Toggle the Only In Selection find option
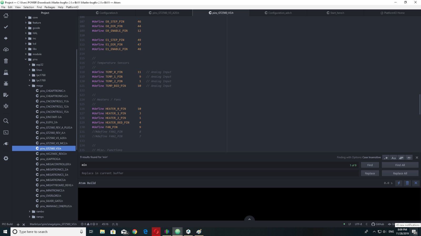 coord(401,158)
